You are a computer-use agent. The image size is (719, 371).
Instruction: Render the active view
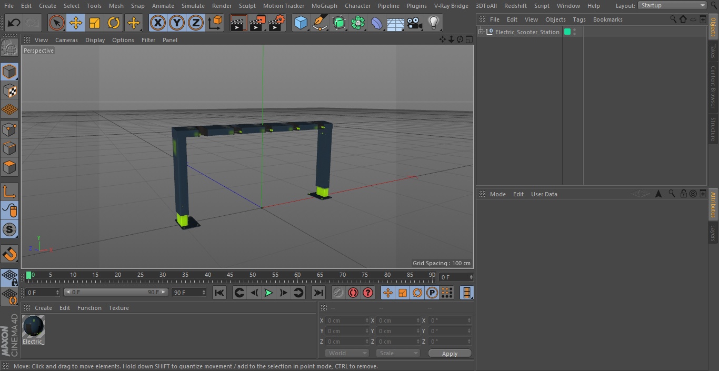[x=238, y=23]
